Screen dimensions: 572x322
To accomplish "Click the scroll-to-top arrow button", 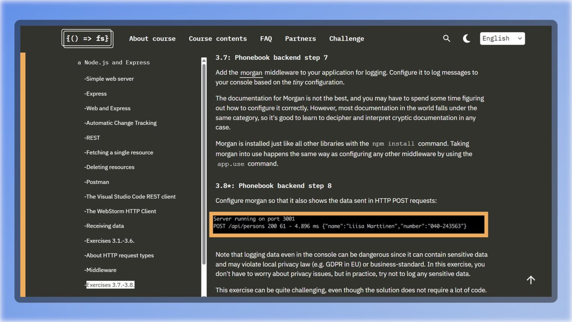I will pos(531,280).
